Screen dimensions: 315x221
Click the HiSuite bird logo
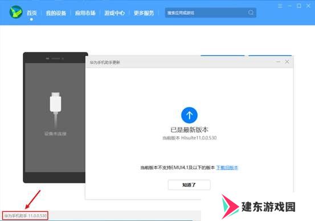click(16, 12)
